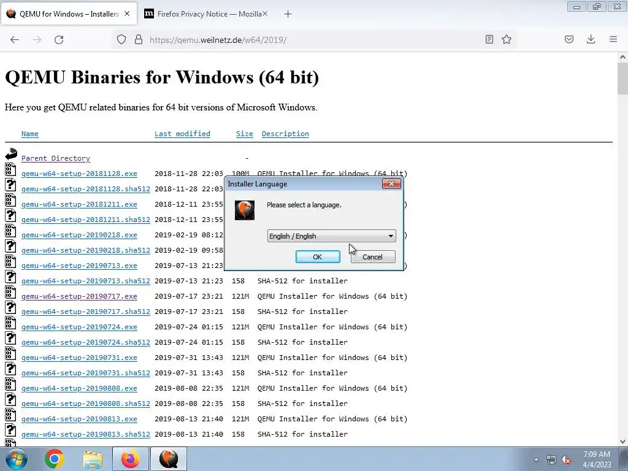Open qemu-w64-setup-20190808.sha512 link
The width and height of the screenshot is (628, 471).
86,404
